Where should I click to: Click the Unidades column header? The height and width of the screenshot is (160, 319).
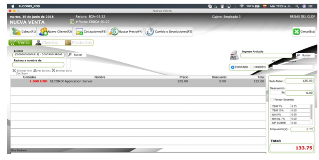29,77
